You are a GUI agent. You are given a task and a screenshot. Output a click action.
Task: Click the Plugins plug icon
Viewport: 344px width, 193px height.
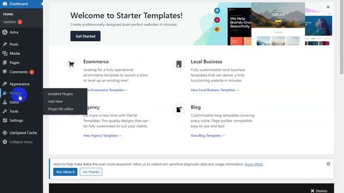(5, 93)
